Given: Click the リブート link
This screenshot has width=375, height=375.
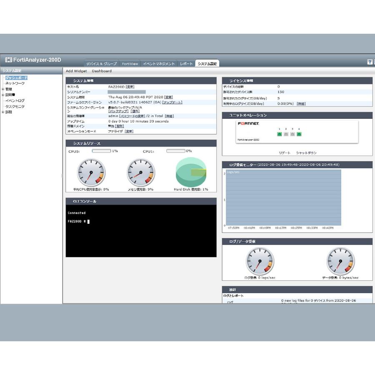Looking at the screenshot, I should pos(285,153).
